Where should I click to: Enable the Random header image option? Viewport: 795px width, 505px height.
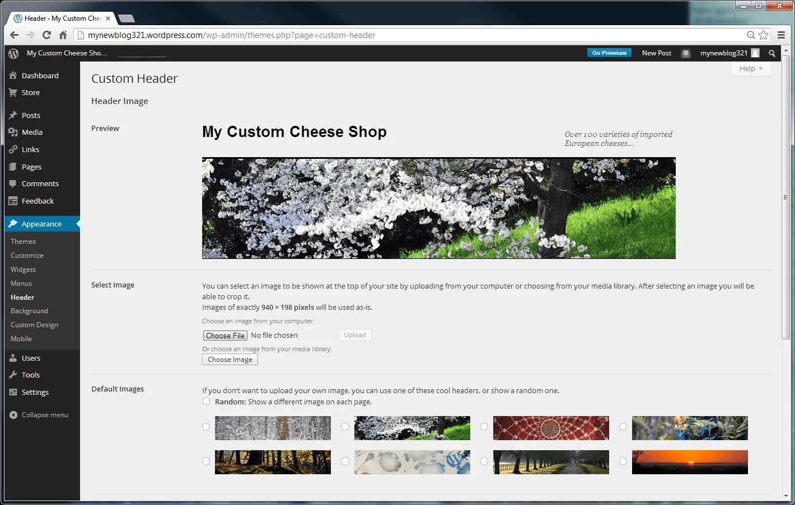click(x=206, y=401)
